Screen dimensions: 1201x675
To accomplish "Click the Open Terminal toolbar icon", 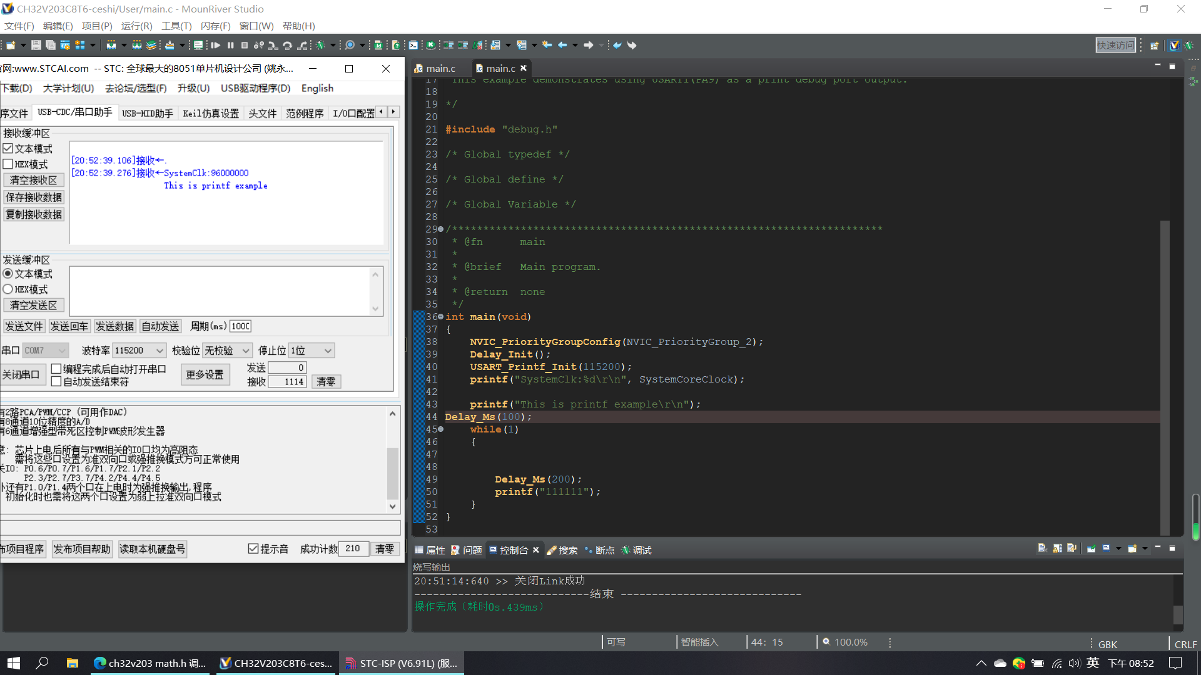I will [x=413, y=45].
